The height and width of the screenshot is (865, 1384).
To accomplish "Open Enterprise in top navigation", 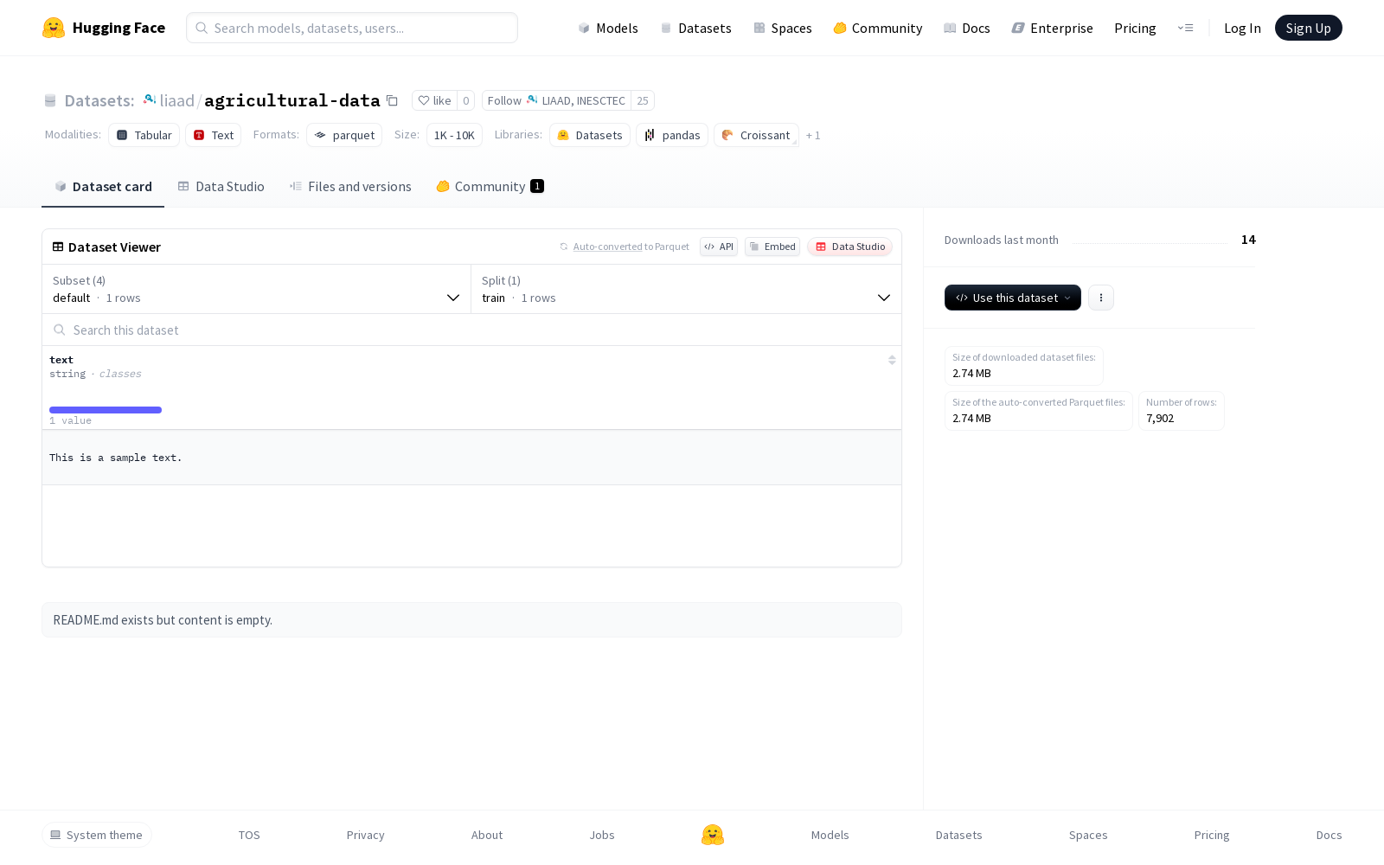I will click(1052, 28).
